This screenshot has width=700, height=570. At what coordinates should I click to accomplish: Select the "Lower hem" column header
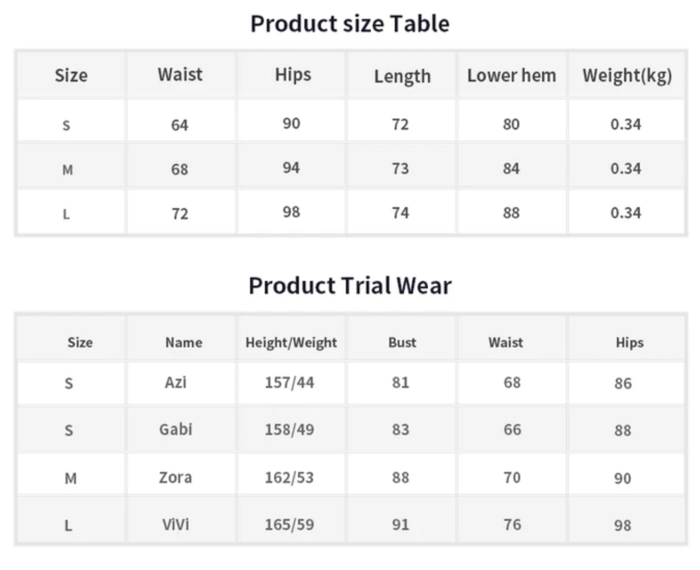coord(511,76)
